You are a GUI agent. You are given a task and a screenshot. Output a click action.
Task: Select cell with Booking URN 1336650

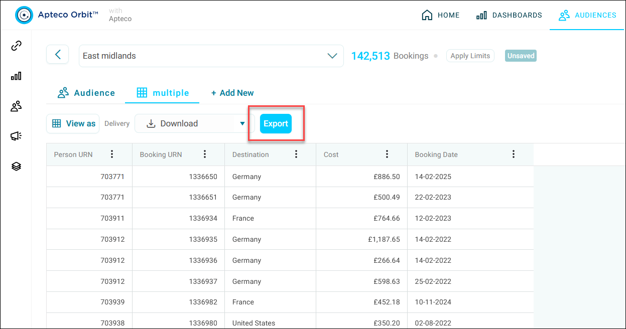pyautogui.click(x=179, y=177)
